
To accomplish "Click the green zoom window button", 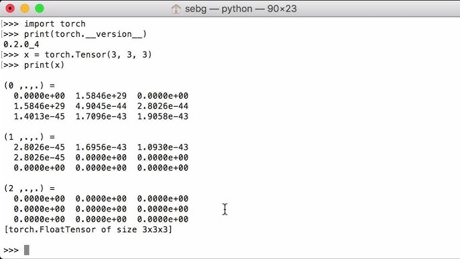I will coord(40,9).
